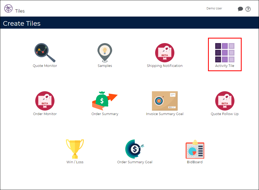The image size is (259, 190).
Task: Create a Shipping Notification tile
Action: coord(165,52)
